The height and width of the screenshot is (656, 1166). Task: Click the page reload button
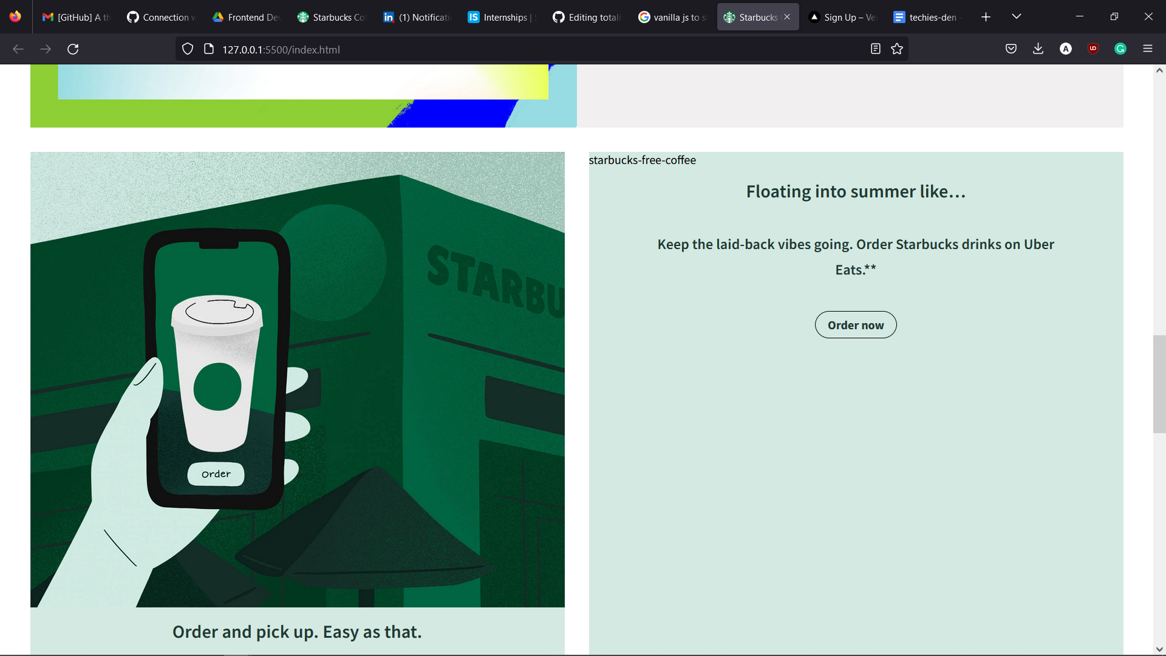coord(73,49)
